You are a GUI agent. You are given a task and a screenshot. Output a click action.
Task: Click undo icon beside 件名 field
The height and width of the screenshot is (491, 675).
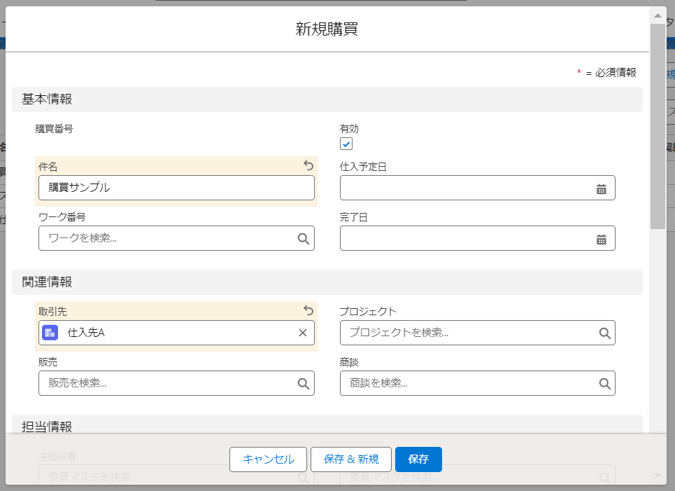(308, 165)
